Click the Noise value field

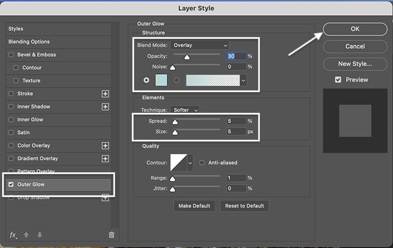236,67
